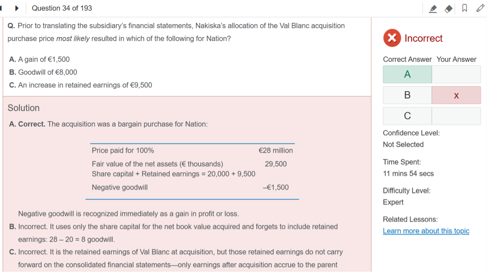Click the red Incorrect X icon
This screenshot has height=272, width=487.
pos(392,38)
